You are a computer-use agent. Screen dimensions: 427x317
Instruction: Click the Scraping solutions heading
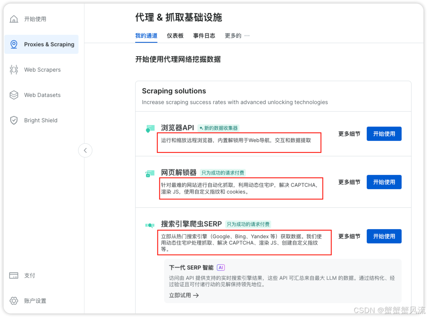[x=174, y=91]
